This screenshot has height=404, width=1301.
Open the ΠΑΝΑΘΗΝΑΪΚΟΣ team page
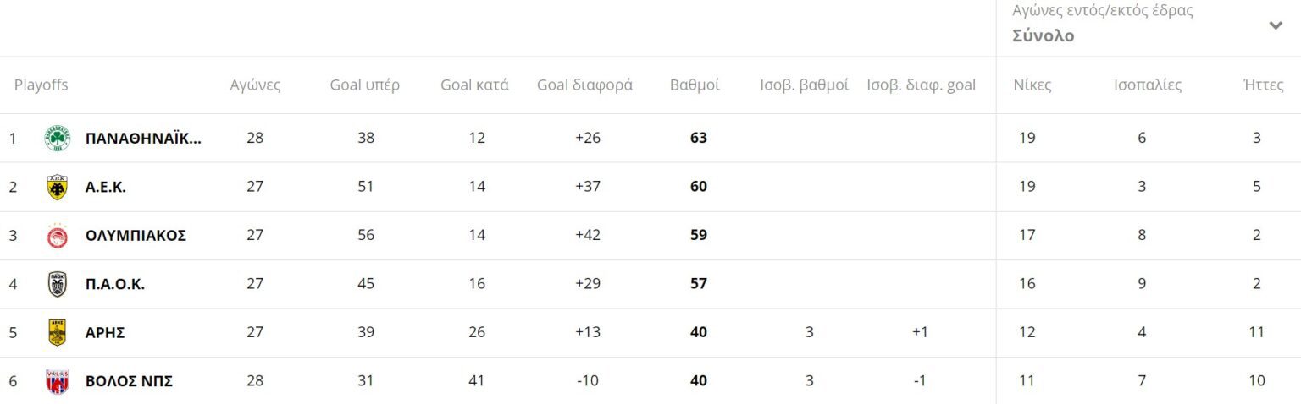tap(143, 139)
